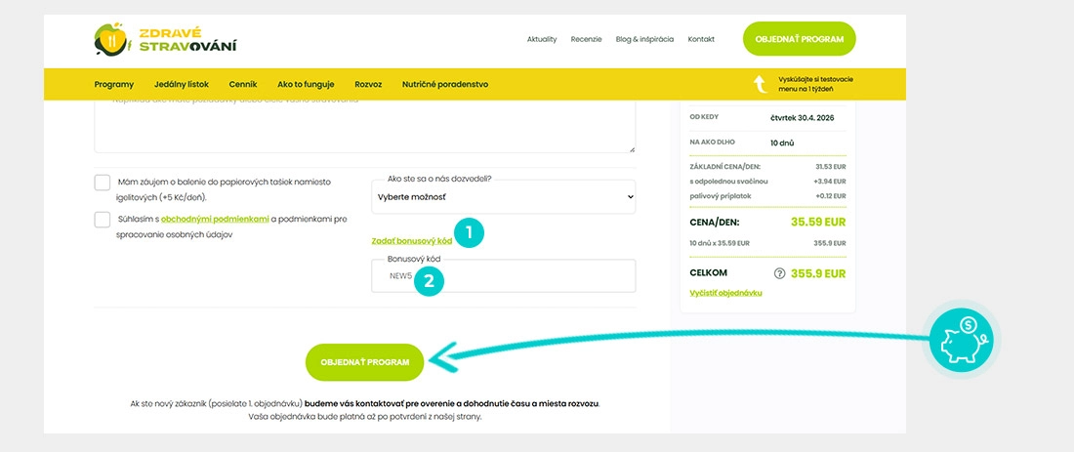Click the Zdravé Stravování logo

click(165, 39)
